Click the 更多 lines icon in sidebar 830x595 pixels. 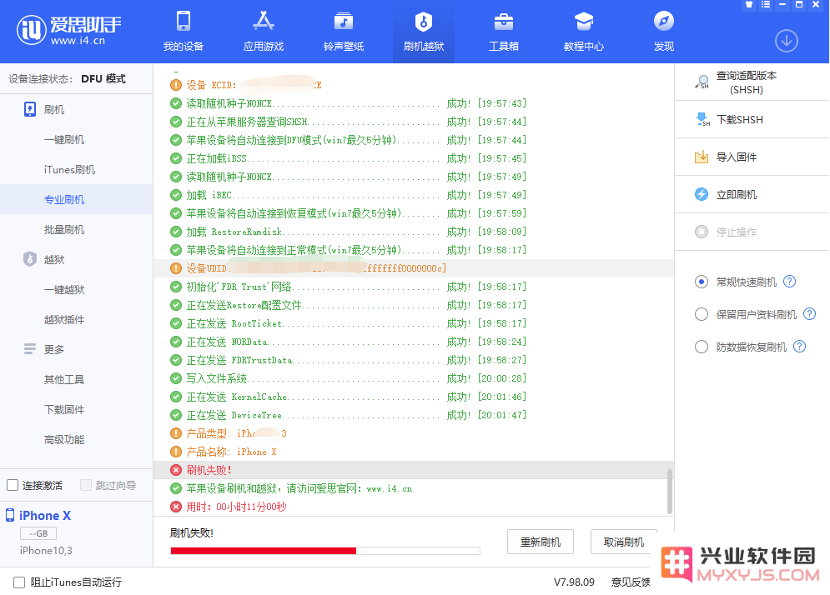point(30,349)
